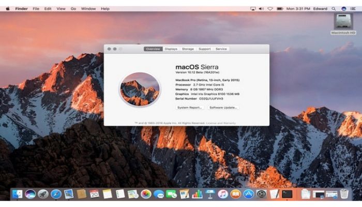Open iTunes music note icon
The image size is (362, 207).
coord(223,194)
